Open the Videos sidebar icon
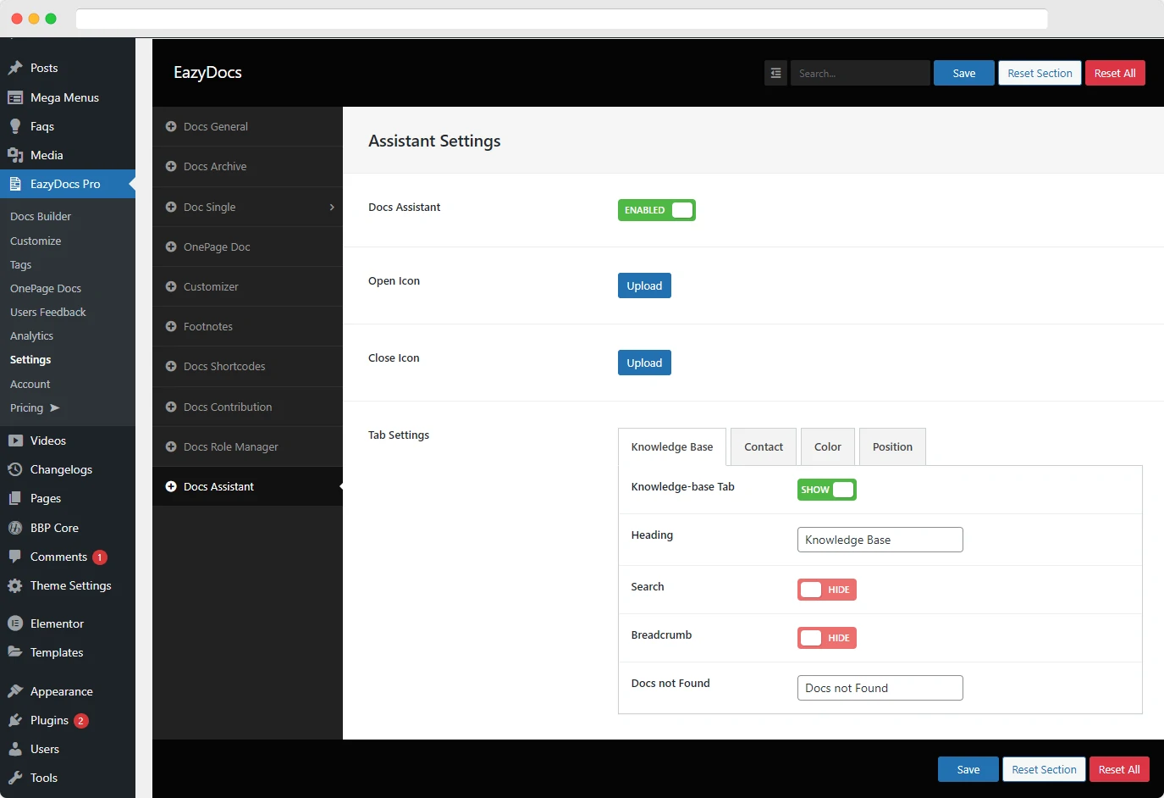Screen dimensions: 1164x798 [17, 441]
